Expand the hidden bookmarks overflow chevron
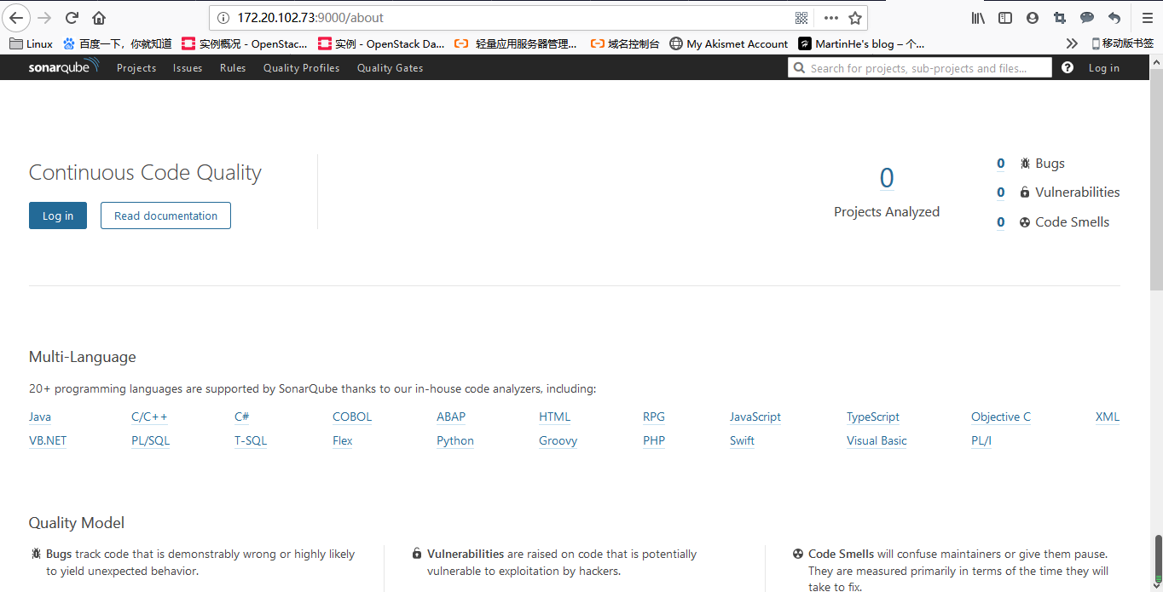This screenshot has width=1163, height=592. 1072,43
